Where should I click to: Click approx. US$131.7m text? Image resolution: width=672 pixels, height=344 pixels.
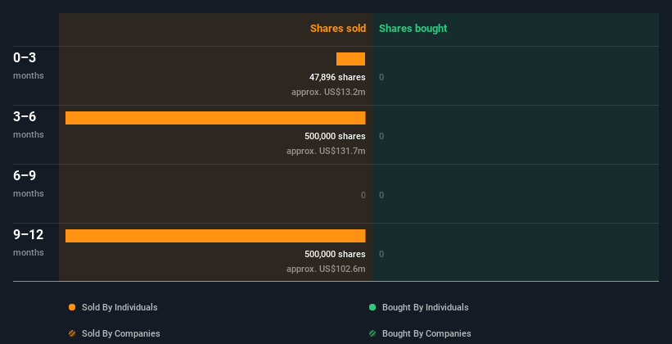[326, 152]
